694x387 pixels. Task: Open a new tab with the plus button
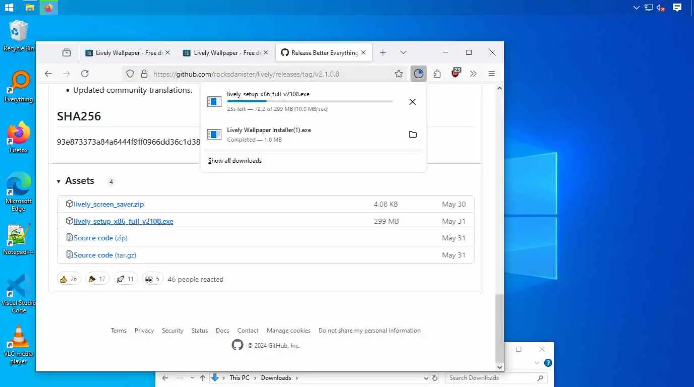[383, 52]
